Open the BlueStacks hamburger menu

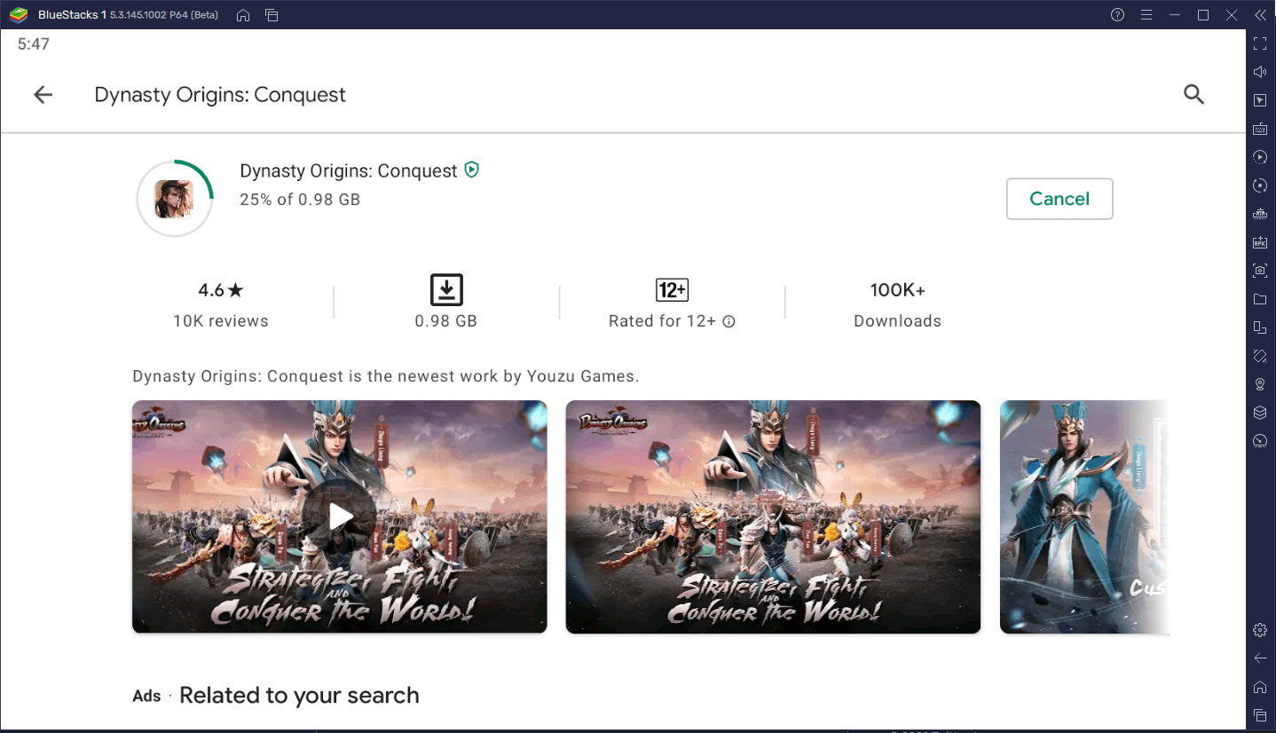pyautogui.click(x=1146, y=15)
